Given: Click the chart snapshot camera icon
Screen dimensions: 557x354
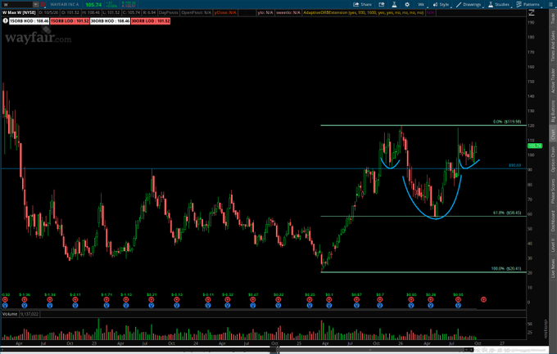Looking at the screenshot, I should [382, 5].
